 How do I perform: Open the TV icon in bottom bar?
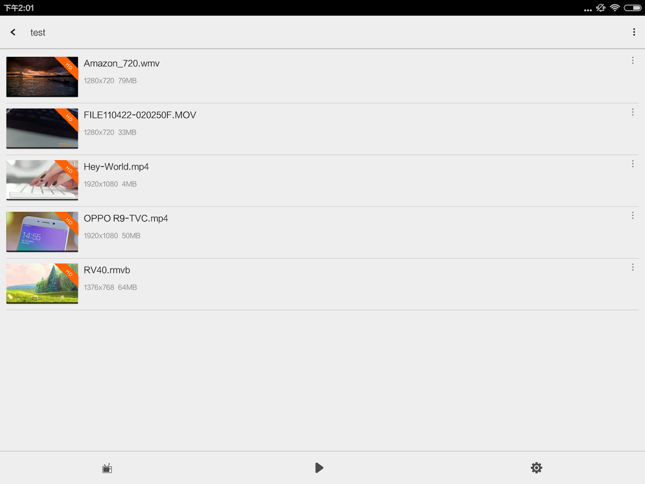coord(107,468)
